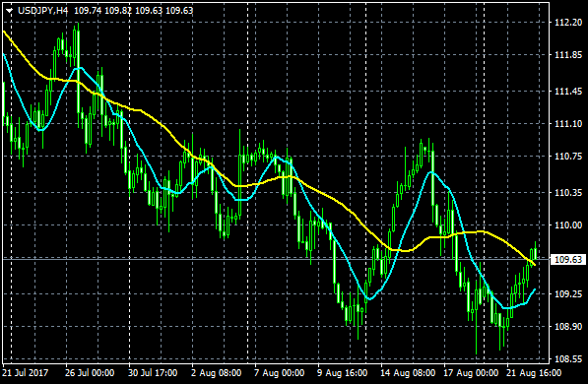Click the 7 Aug 00:00 time label
Screen dimensions: 588x384
click(279, 373)
